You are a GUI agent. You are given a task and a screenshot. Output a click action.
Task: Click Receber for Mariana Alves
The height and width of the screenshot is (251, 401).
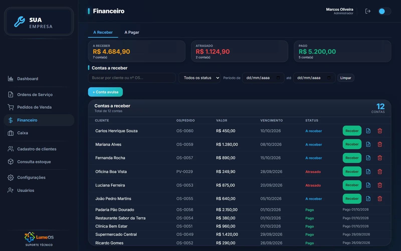tap(352, 144)
